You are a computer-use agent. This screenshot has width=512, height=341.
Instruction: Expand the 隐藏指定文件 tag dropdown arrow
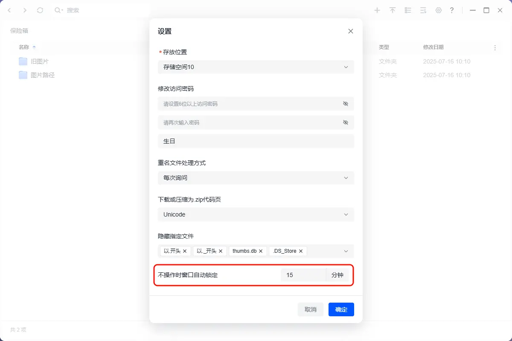(x=346, y=251)
